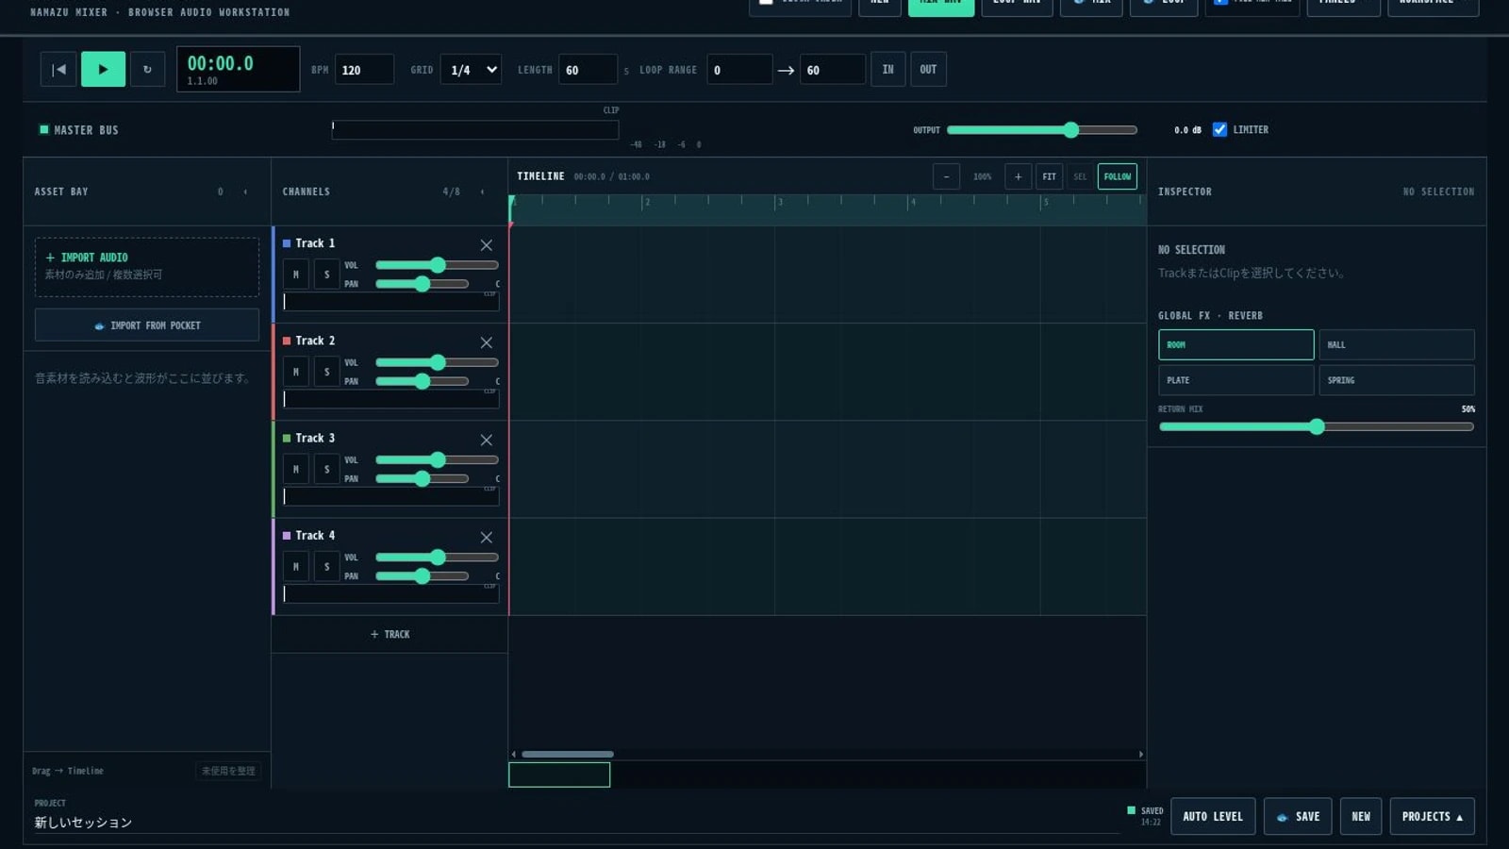Click the NEW project button
The width and height of the screenshot is (1509, 849).
coord(1361,816)
